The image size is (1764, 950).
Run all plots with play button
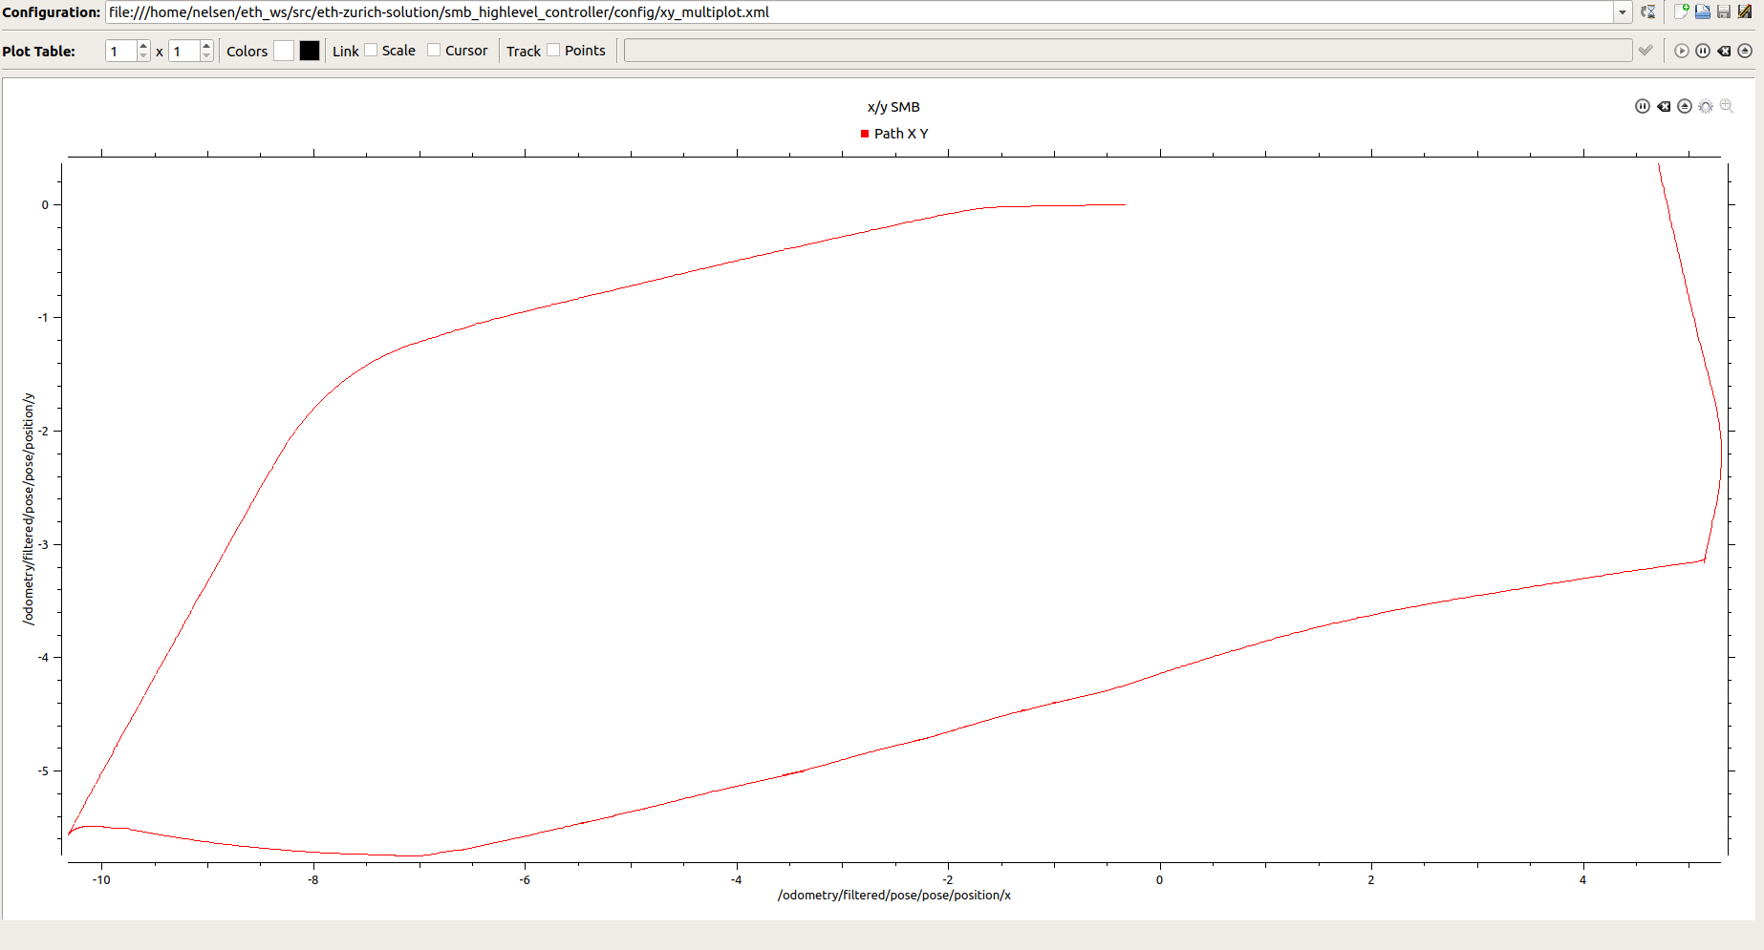pos(1682,51)
